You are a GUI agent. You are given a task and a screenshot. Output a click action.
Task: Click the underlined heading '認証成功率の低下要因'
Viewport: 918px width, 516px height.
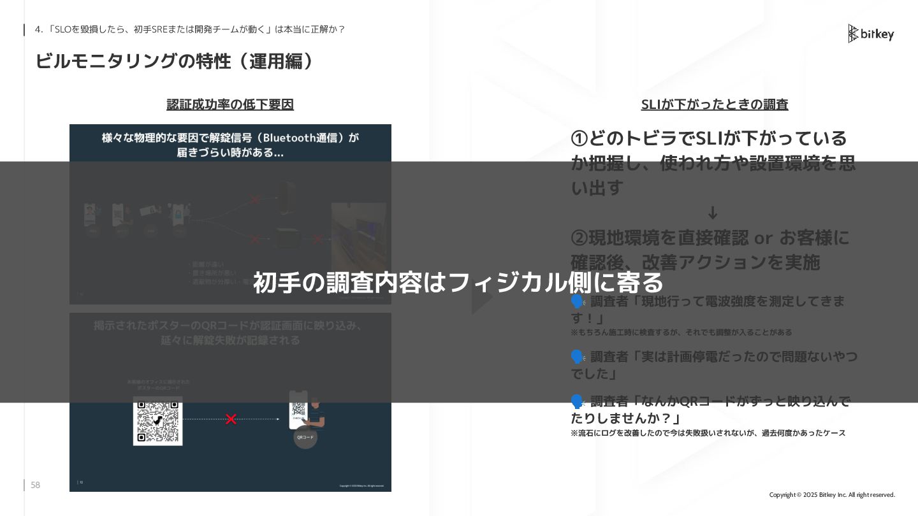point(230,104)
